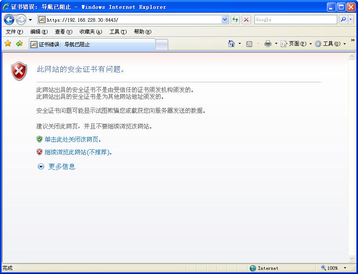Click the scrollbar down arrow
This screenshot has width=358, height=274.
352,258
